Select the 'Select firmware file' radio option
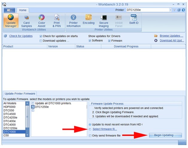This screenshot has width=188, height=148. (x=90, y=129)
